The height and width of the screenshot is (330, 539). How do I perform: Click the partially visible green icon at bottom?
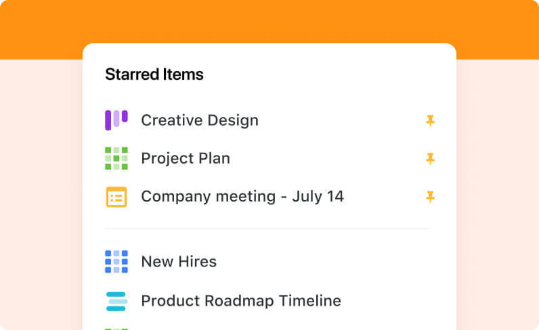tap(116, 329)
